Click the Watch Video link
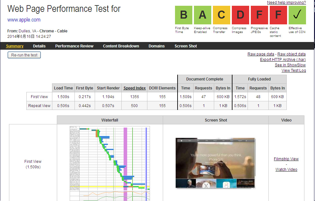 pos(286,169)
